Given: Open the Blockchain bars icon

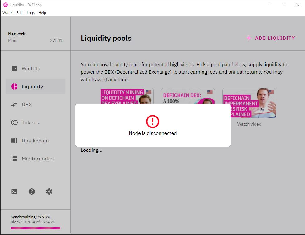Looking at the screenshot, I should pos(14,141).
